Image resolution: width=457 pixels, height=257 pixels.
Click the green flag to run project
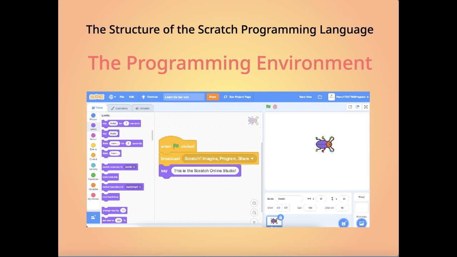tap(268, 107)
